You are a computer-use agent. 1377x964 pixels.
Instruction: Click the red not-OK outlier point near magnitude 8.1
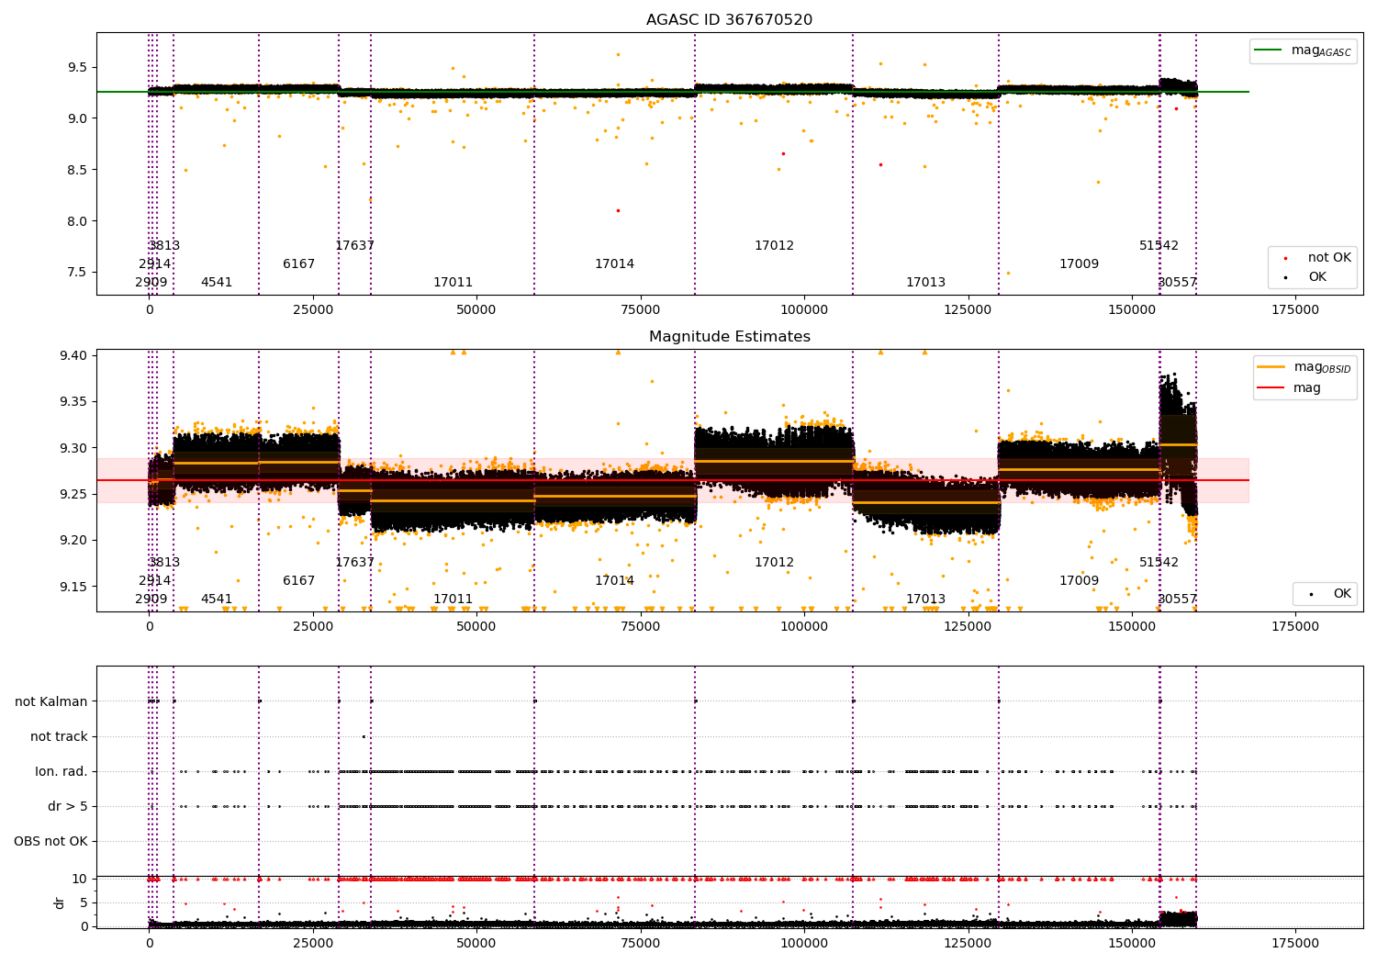tap(618, 210)
